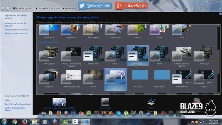Open Camtasia from the dock
Image resolution: width=222 pixels, height=125 pixels.
(x=89, y=113)
